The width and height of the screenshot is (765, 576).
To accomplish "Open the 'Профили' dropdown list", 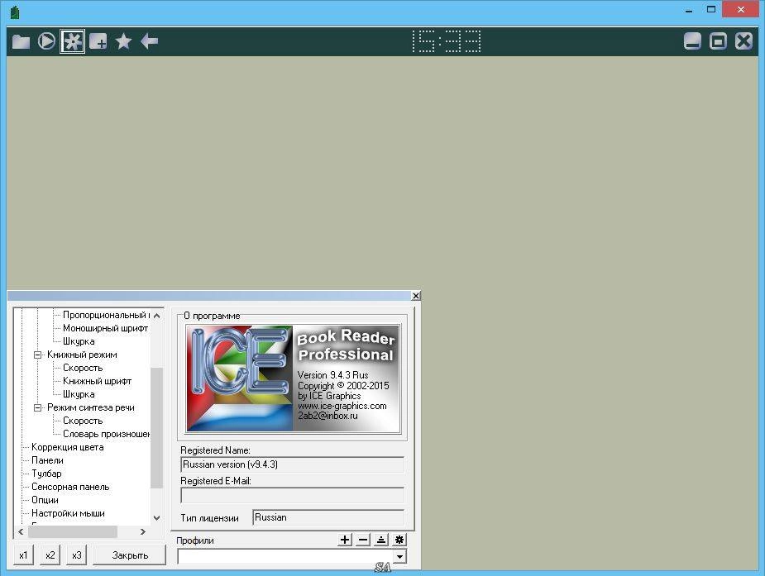I will tap(399, 556).
